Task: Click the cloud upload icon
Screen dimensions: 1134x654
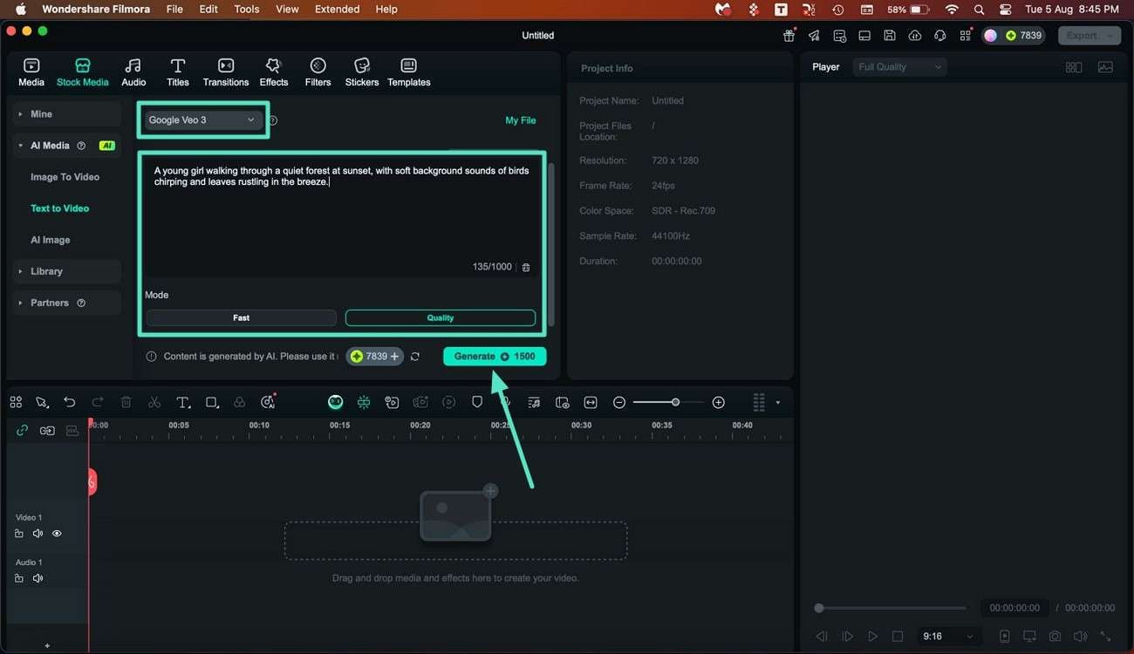Action: coord(914,36)
